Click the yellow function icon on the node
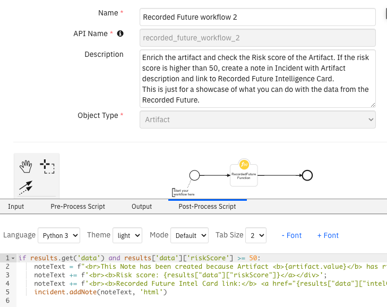 click(x=244, y=165)
